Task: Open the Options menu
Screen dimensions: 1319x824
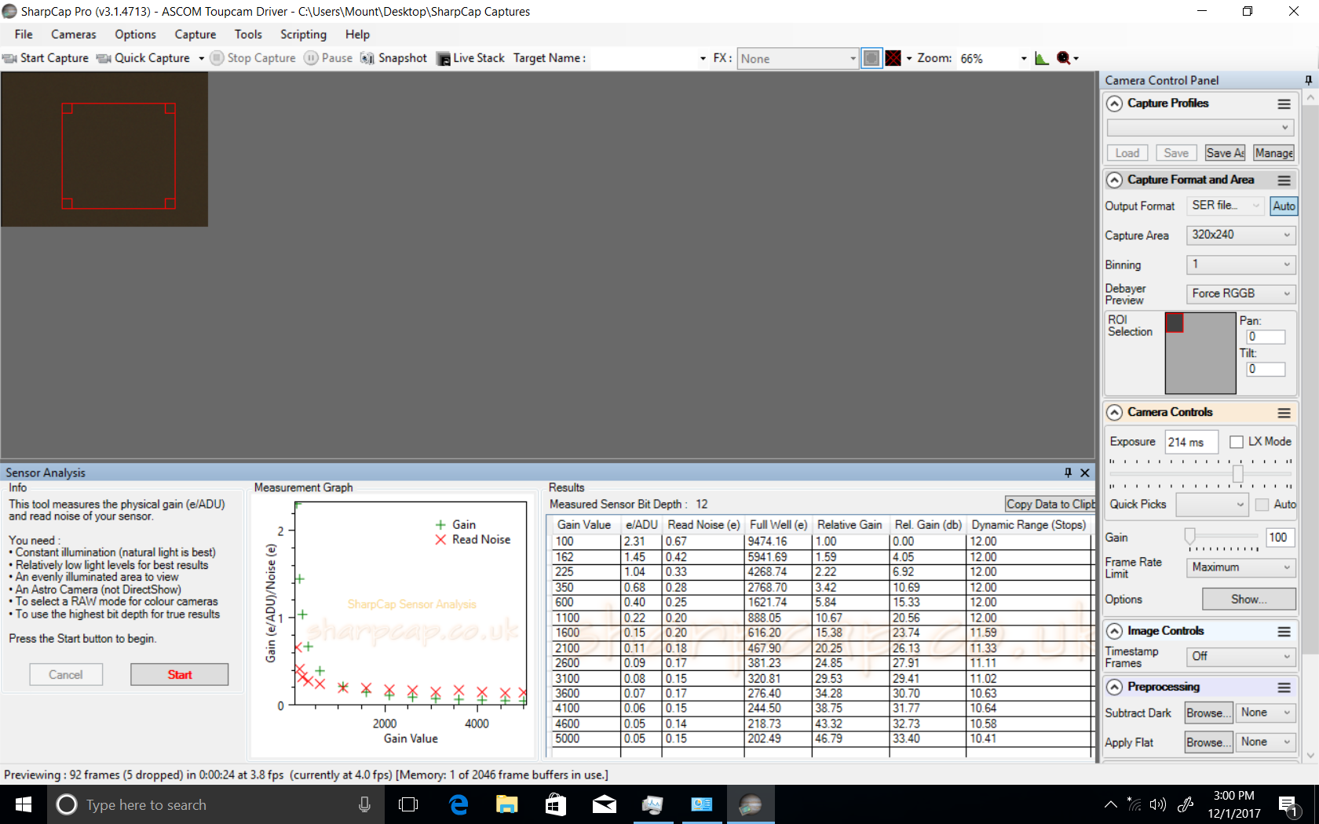Action: [x=135, y=35]
